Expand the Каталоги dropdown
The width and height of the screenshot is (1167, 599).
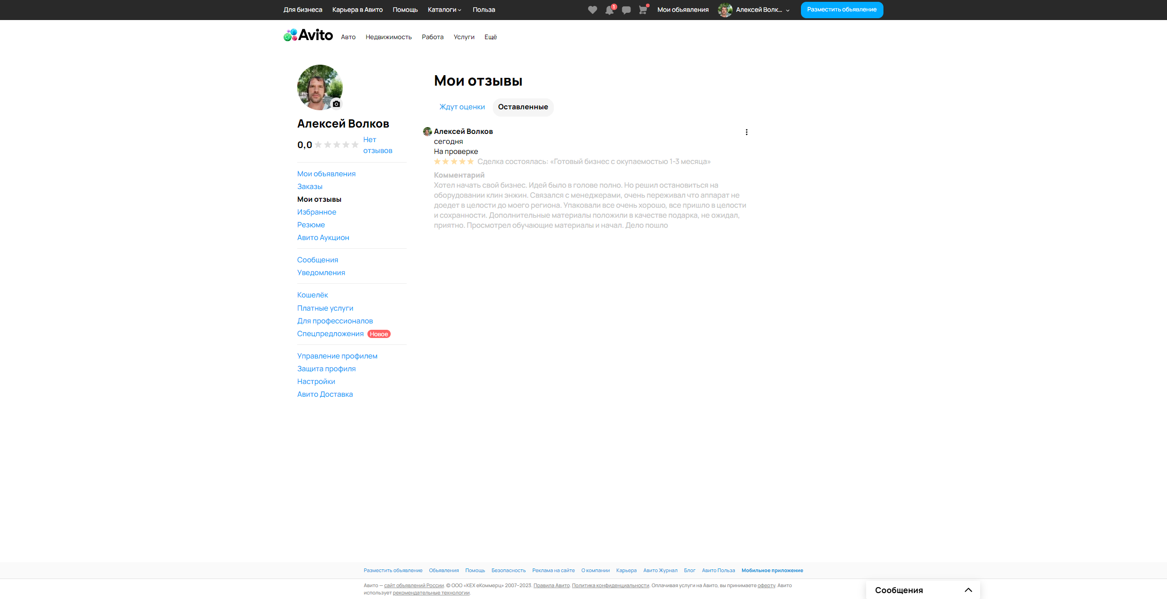[x=444, y=10]
